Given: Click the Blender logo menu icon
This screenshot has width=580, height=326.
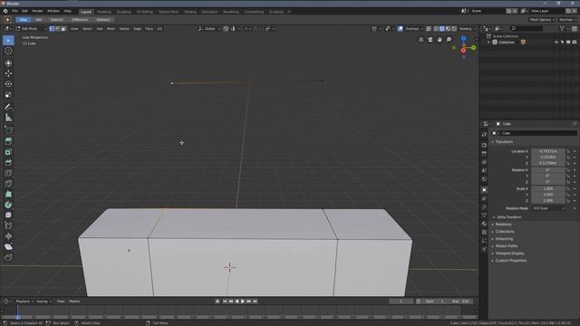Looking at the screenshot, I should click(x=5, y=11).
